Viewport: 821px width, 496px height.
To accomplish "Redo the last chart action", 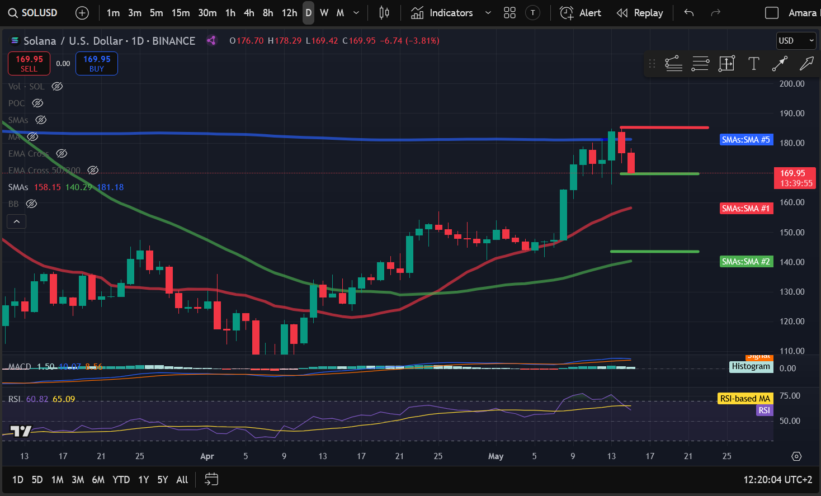I will click(x=715, y=13).
